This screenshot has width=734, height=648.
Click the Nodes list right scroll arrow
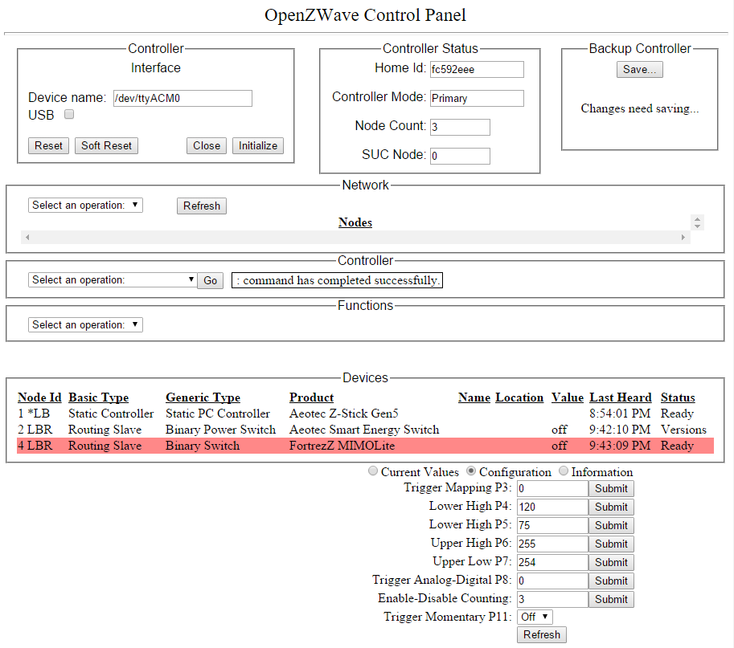click(x=683, y=237)
